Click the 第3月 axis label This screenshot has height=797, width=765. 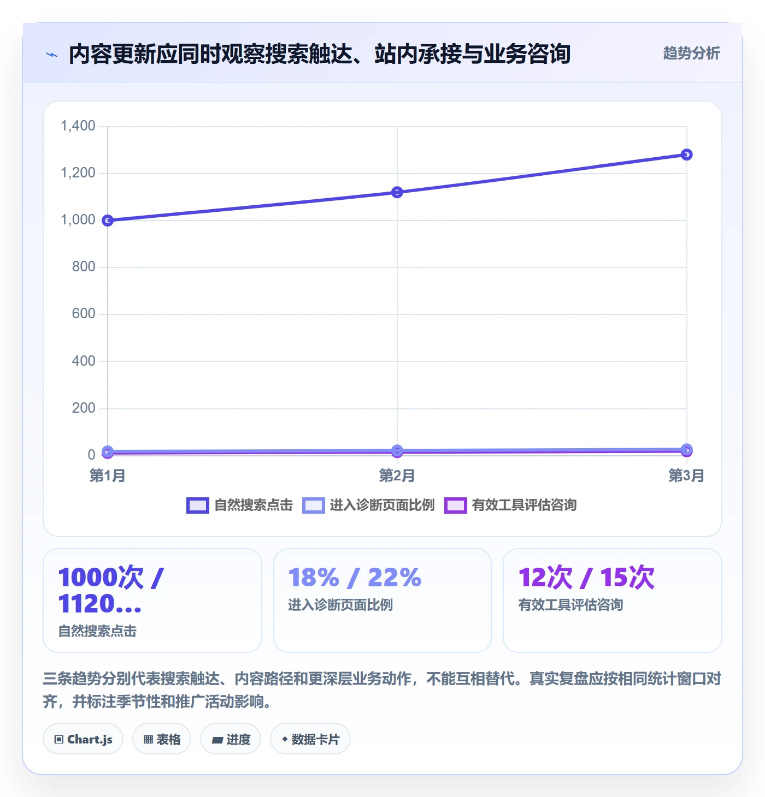[x=686, y=475]
